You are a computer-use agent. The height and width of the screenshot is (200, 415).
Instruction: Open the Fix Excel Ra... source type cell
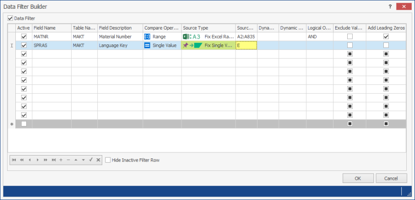click(208, 37)
